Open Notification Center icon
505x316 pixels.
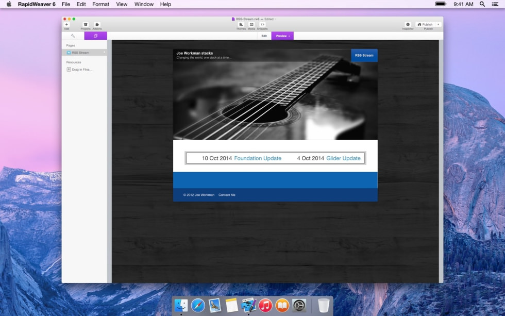[495, 4]
